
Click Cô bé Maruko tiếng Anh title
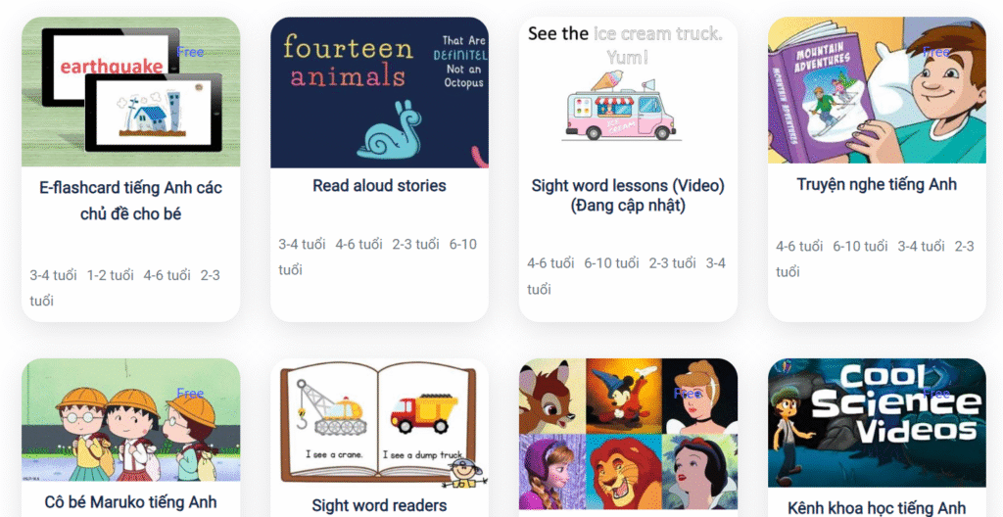131,502
